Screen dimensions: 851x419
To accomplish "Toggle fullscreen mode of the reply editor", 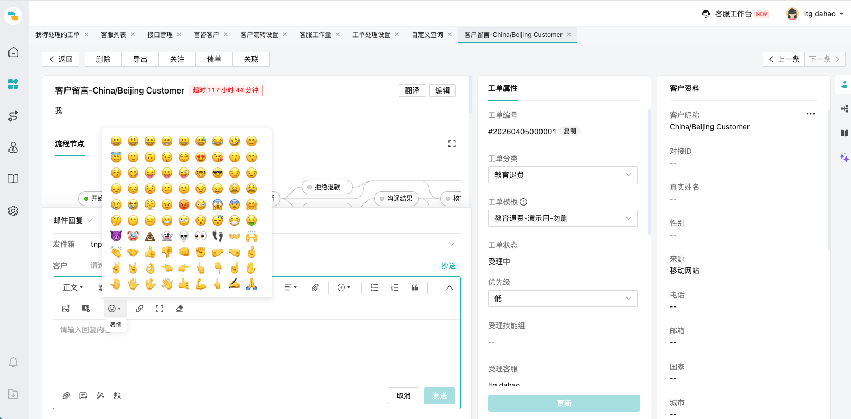I will pos(160,309).
